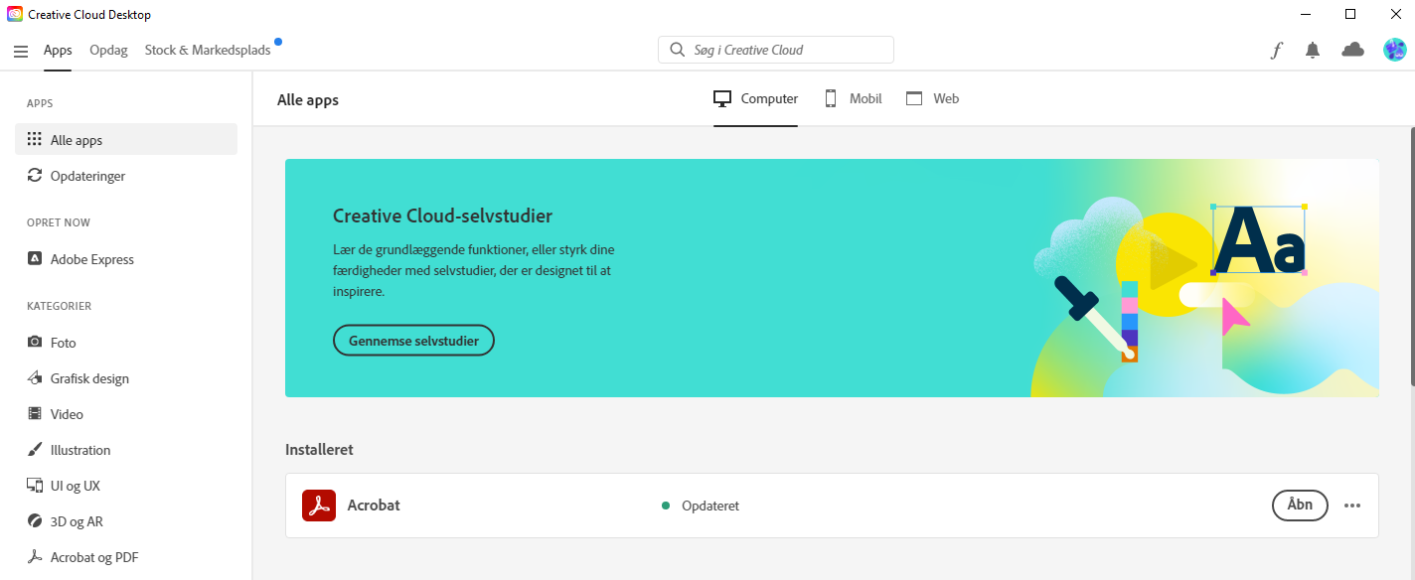The width and height of the screenshot is (1415, 580).
Task: Click the Opdateringer refresh icon
Action: coord(35,176)
